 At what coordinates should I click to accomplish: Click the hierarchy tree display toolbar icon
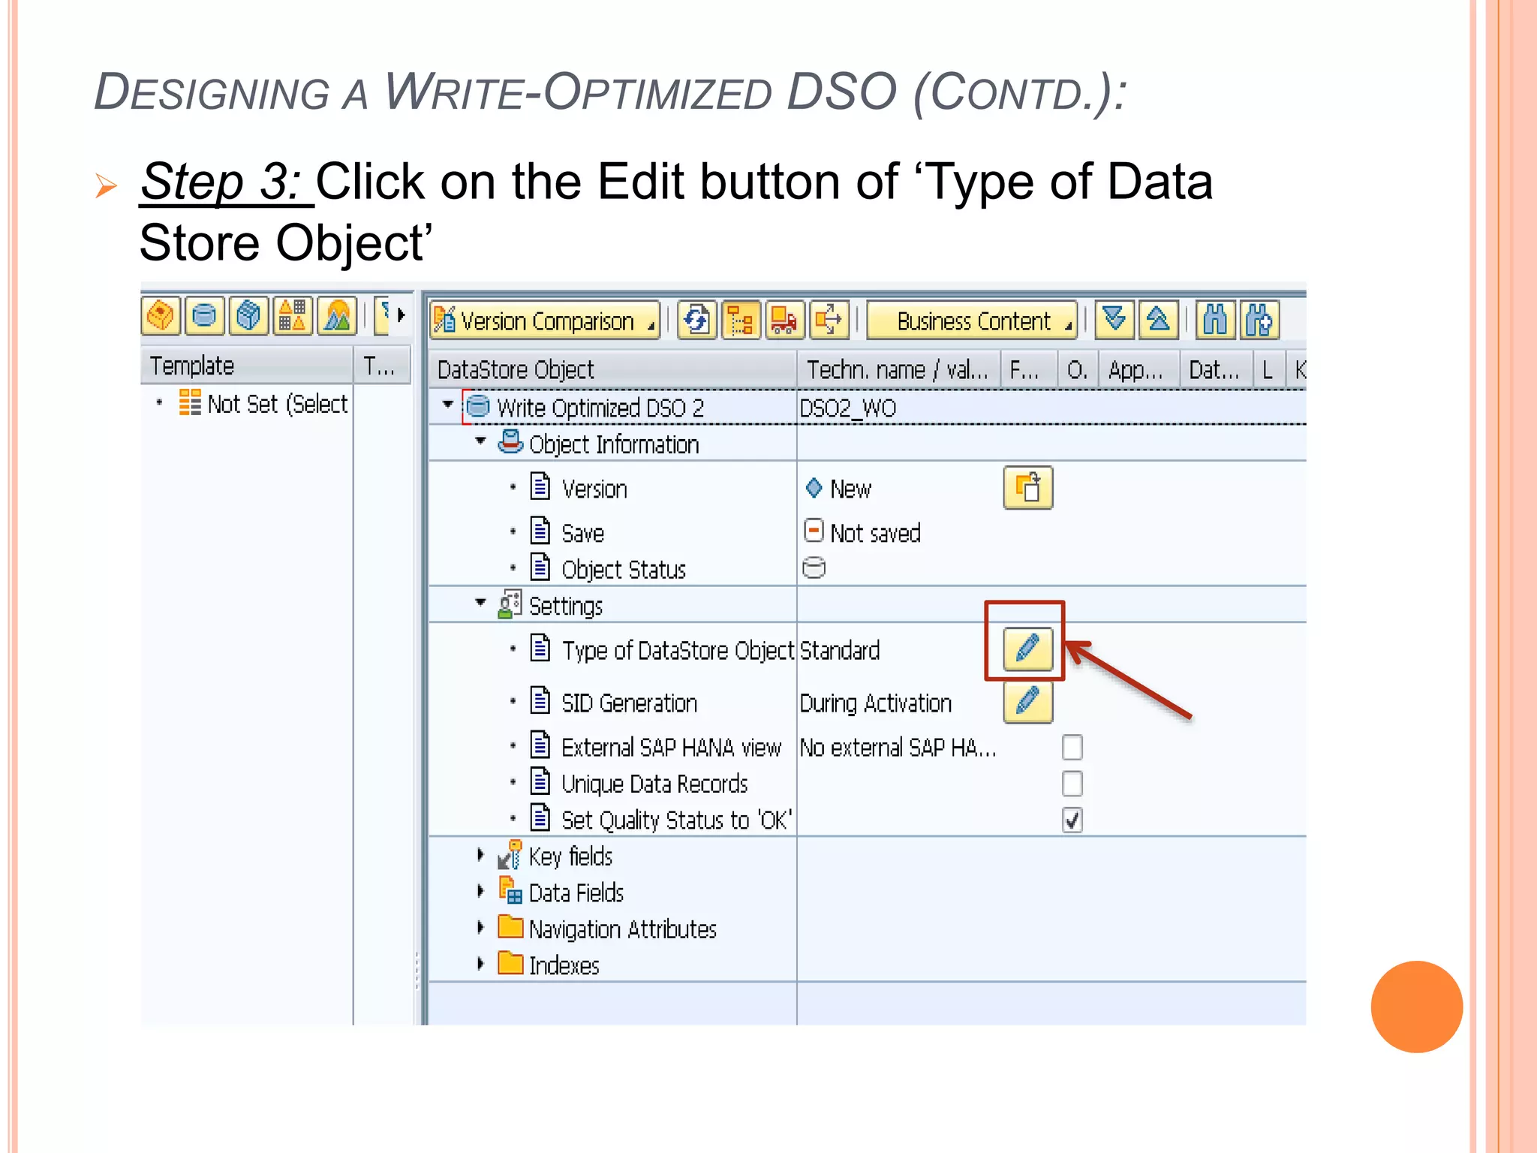pyautogui.click(x=741, y=321)
